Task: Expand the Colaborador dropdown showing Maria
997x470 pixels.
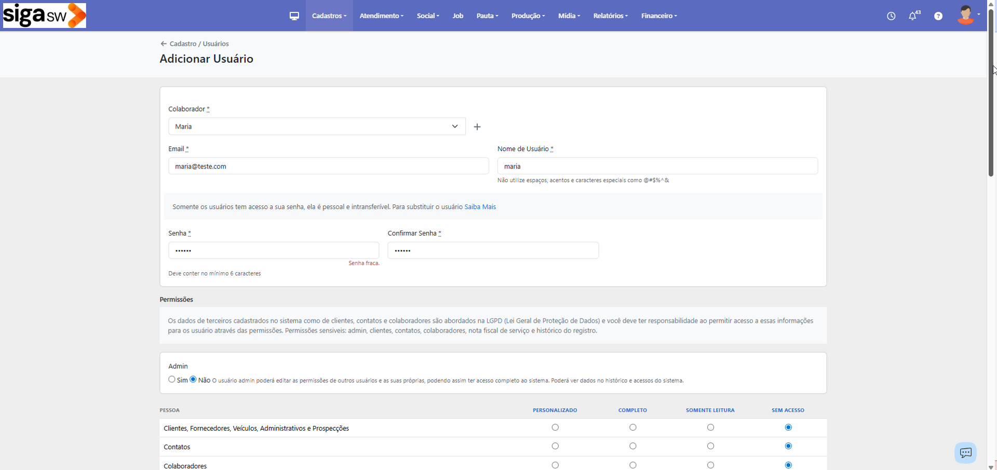Action: click(317, 127)
